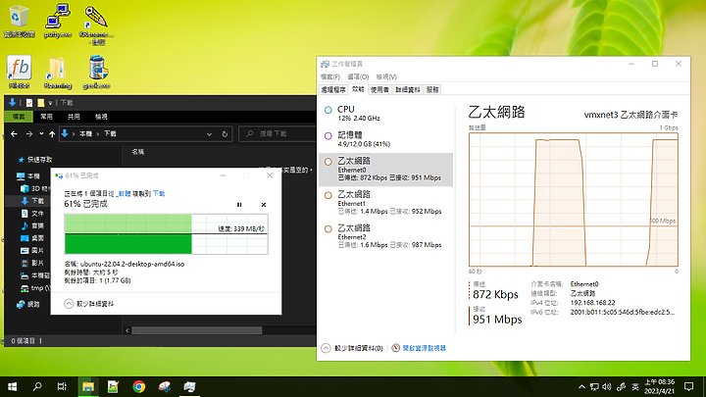Open quick access toolbar customize dropdown
The width and height of the screenshot is (706, 397).
50,103
